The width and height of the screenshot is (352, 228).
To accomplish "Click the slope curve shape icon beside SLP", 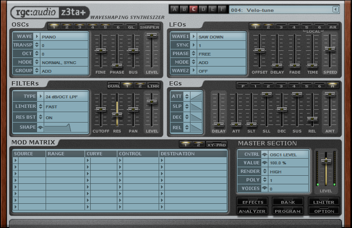I will [x=196, y=106].
